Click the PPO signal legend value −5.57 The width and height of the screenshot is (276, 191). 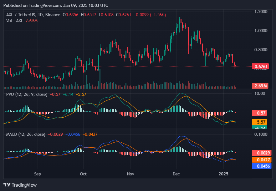pos(81,95)
